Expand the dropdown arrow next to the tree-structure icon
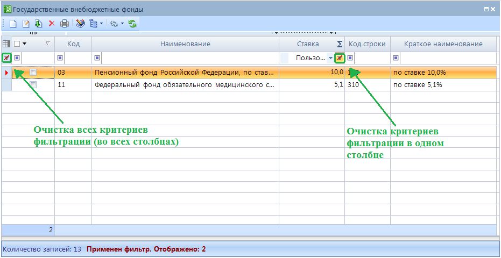 point(101,24)
